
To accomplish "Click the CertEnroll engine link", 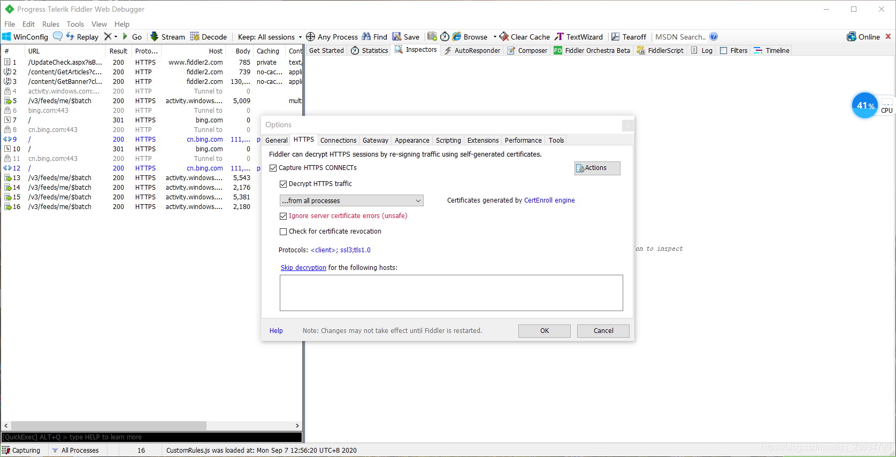I will (x=549, y=200).
